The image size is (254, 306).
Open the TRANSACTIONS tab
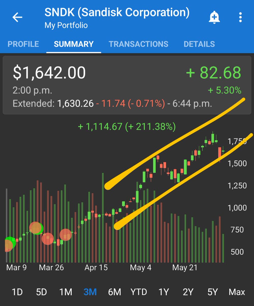pos(139,44)
